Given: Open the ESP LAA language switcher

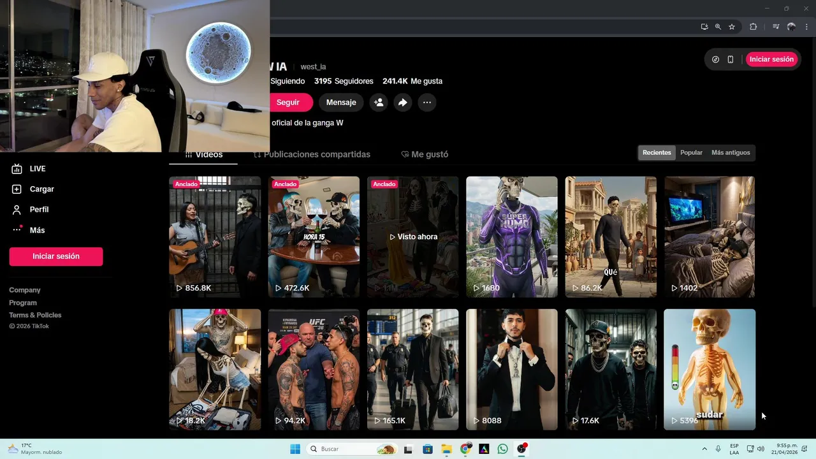Looking at the screenshot, I should (734, 449).
